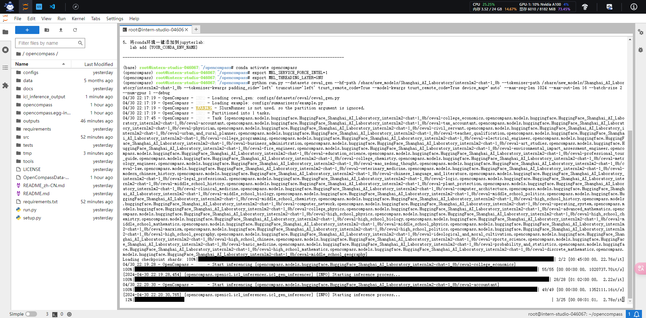Click the compass explore icon
646x318 pixels.
76,6
